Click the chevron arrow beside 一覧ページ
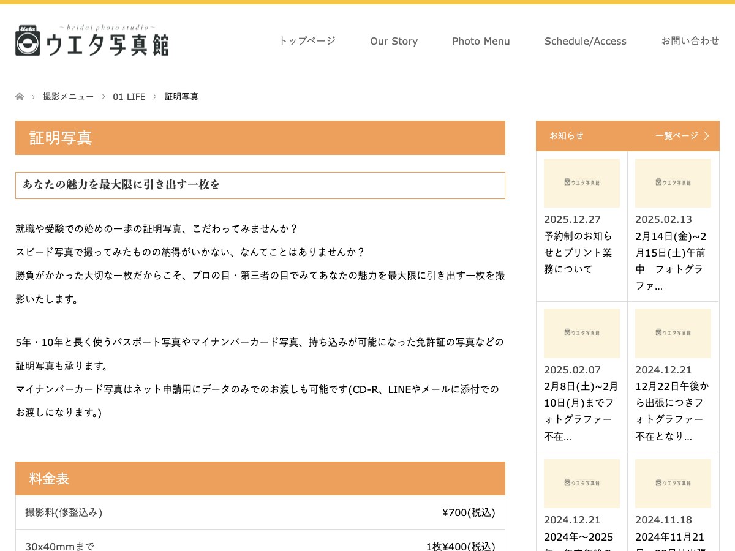The height and width of the screenshot is (551, 735). 706,136
